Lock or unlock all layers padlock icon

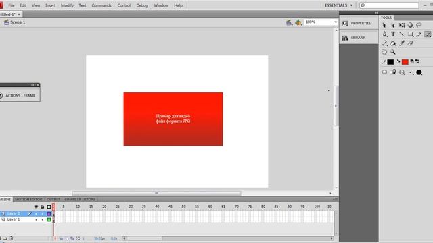pos(42,207)
